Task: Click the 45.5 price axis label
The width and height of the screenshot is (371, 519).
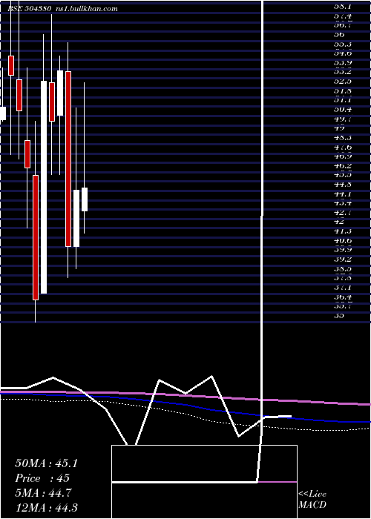Action: click(343, 175)
